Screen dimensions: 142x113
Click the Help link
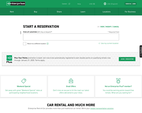click(x=79, y=4)
